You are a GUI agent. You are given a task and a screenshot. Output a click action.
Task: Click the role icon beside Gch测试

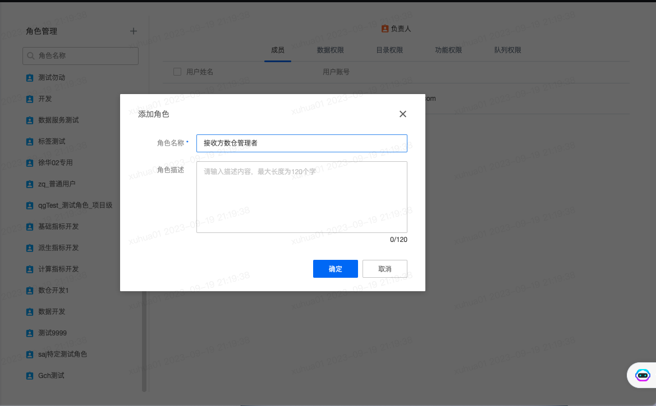30,376
